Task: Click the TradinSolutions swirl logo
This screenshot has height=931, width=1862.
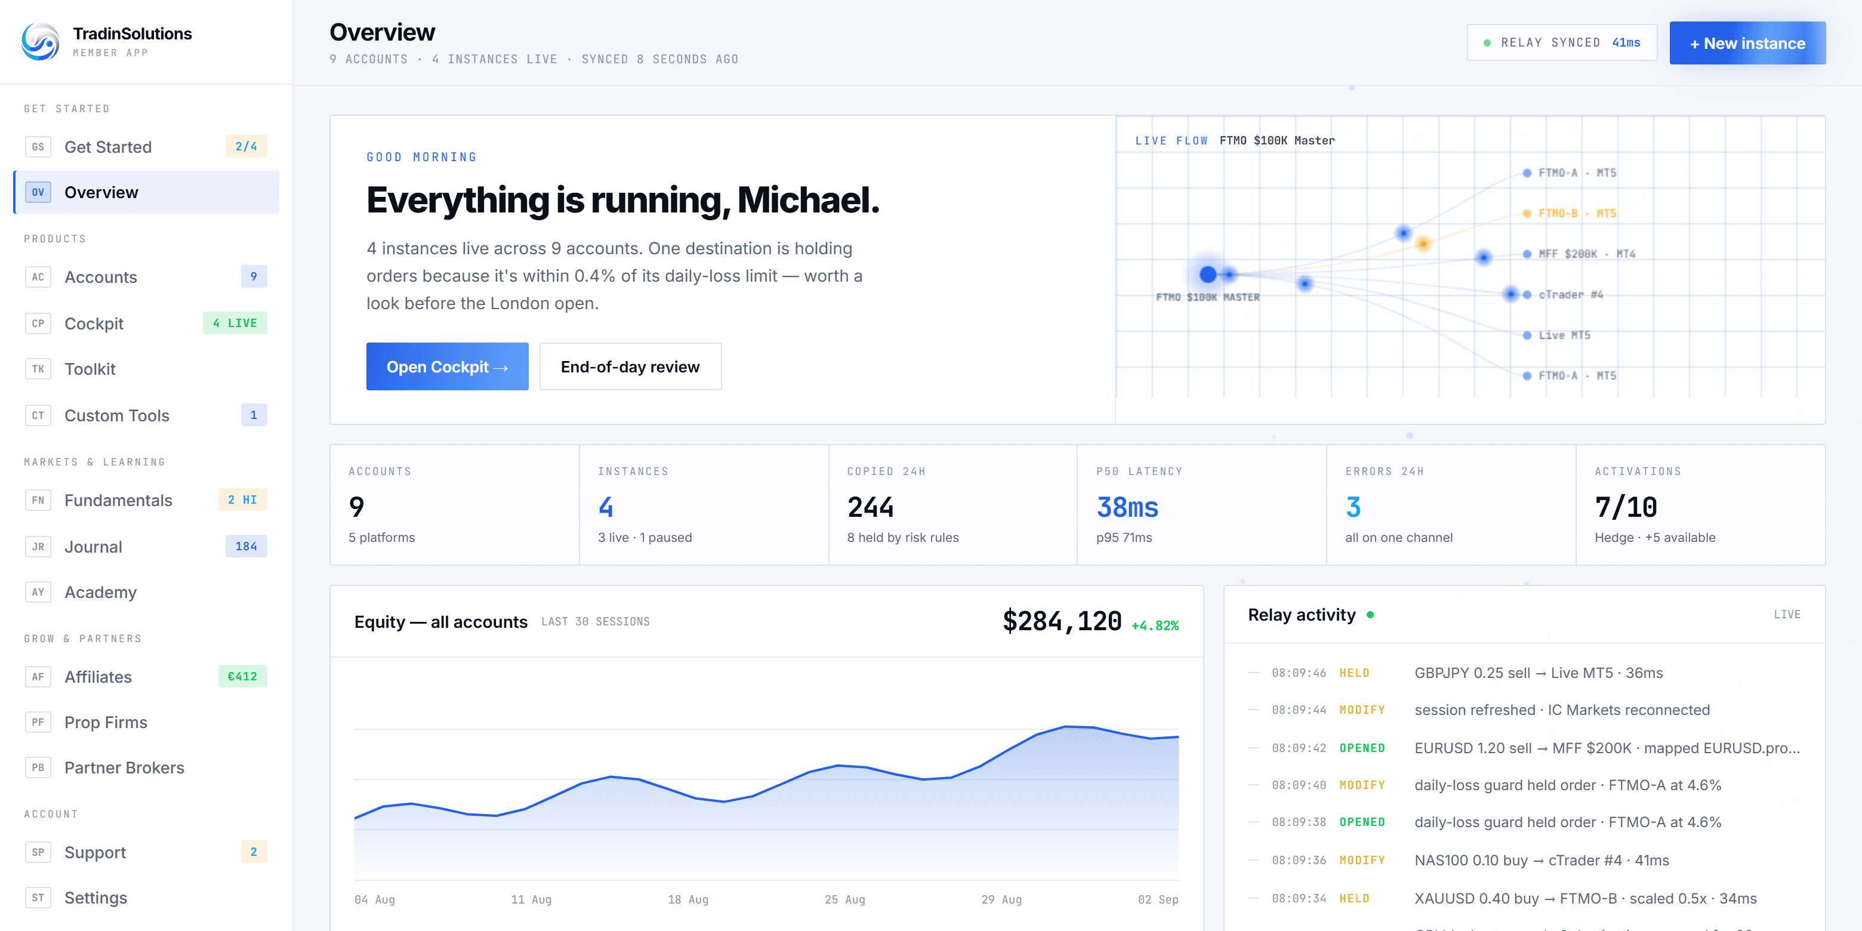Action: [41, 41]
